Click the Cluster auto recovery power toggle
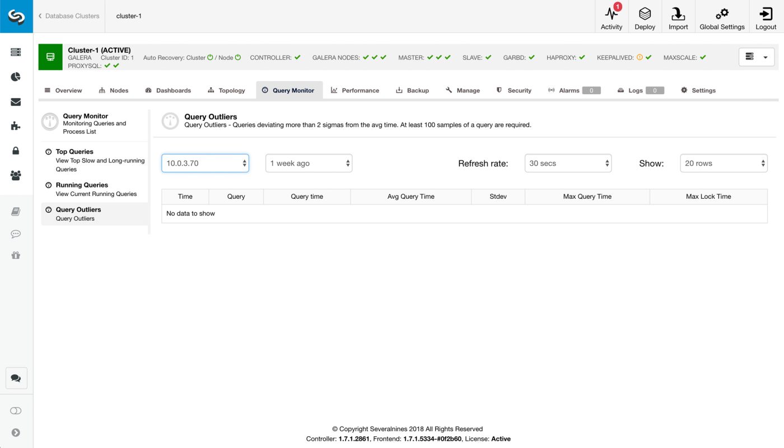Image resolution: width=784 pixels, height=448 pixels. point(210,57)
